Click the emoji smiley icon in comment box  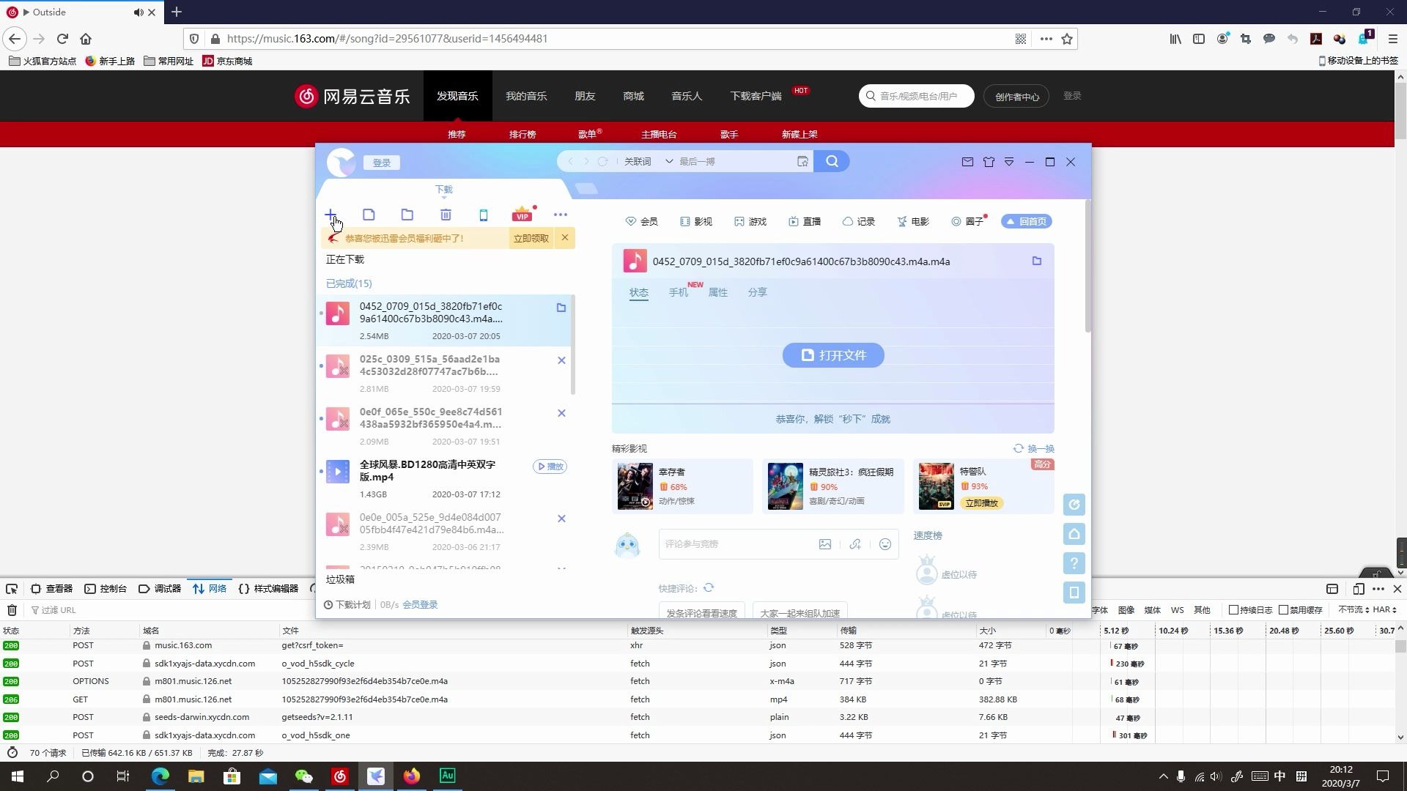coord(885,544)
